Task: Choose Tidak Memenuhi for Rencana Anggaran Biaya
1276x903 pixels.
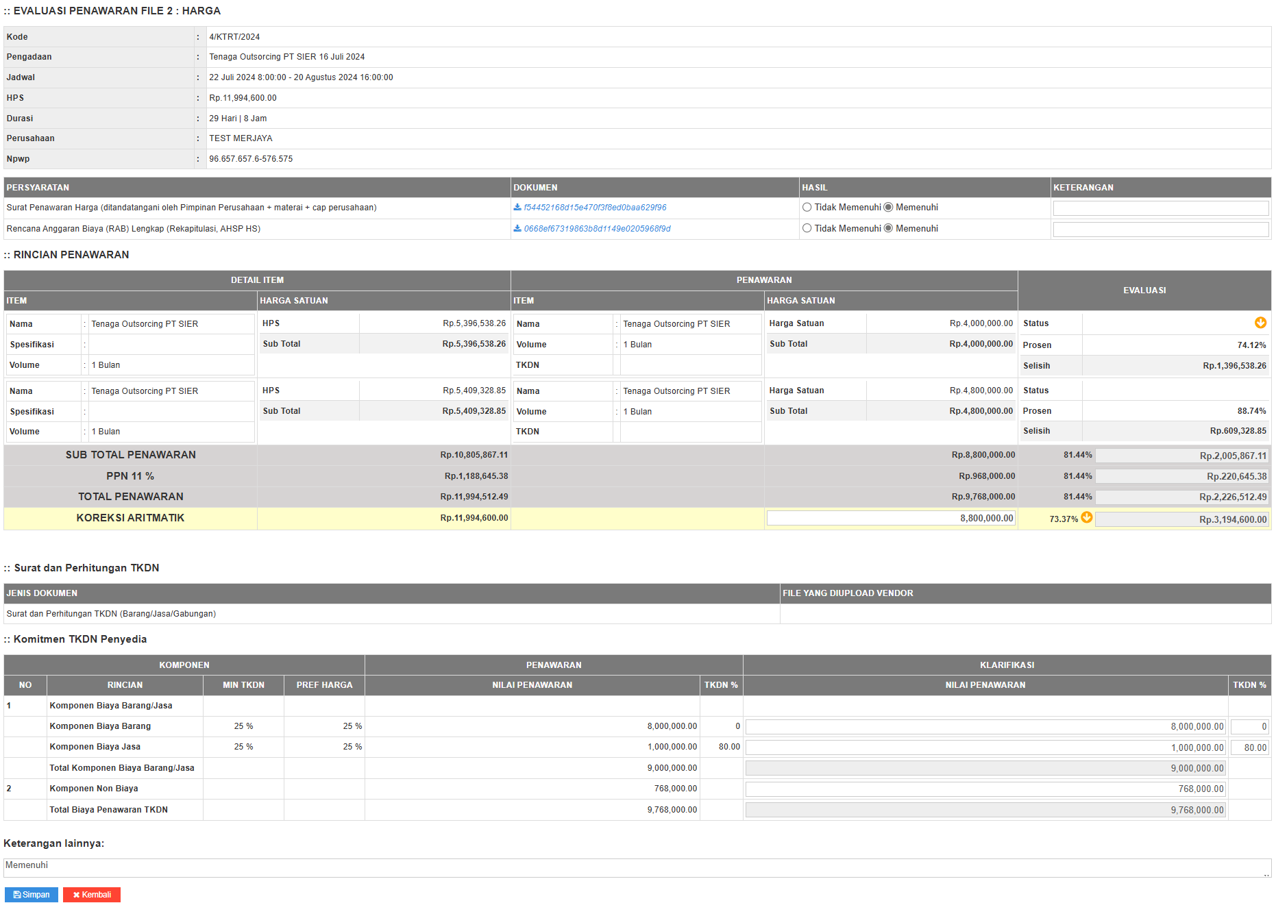Action: click(807, 229)
